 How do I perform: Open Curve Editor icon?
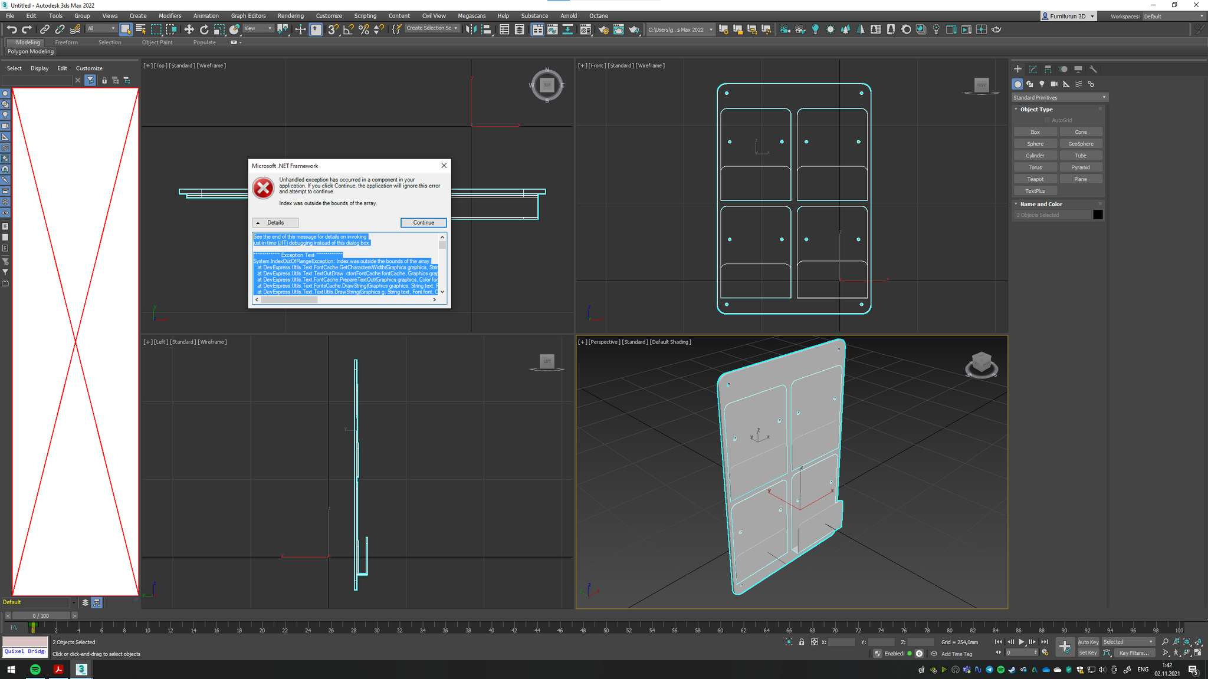pyautogui.click(x=553, y=29)
